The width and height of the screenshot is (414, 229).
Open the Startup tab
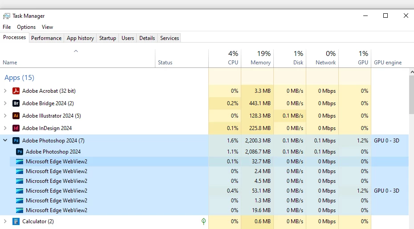click(x=107, y=38)
